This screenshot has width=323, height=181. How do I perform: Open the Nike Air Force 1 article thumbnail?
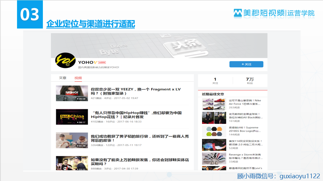[x=214, y=104]
